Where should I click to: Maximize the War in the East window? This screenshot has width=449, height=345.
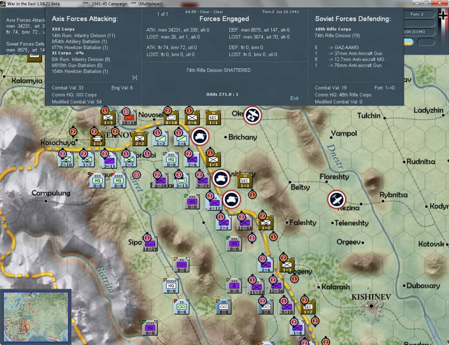[x=426, y=3]
